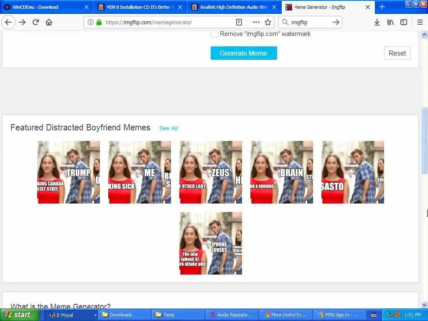Submit the imgflip search with arrow
This screenshot has height=321, width=428.
(x=336, y=22)
